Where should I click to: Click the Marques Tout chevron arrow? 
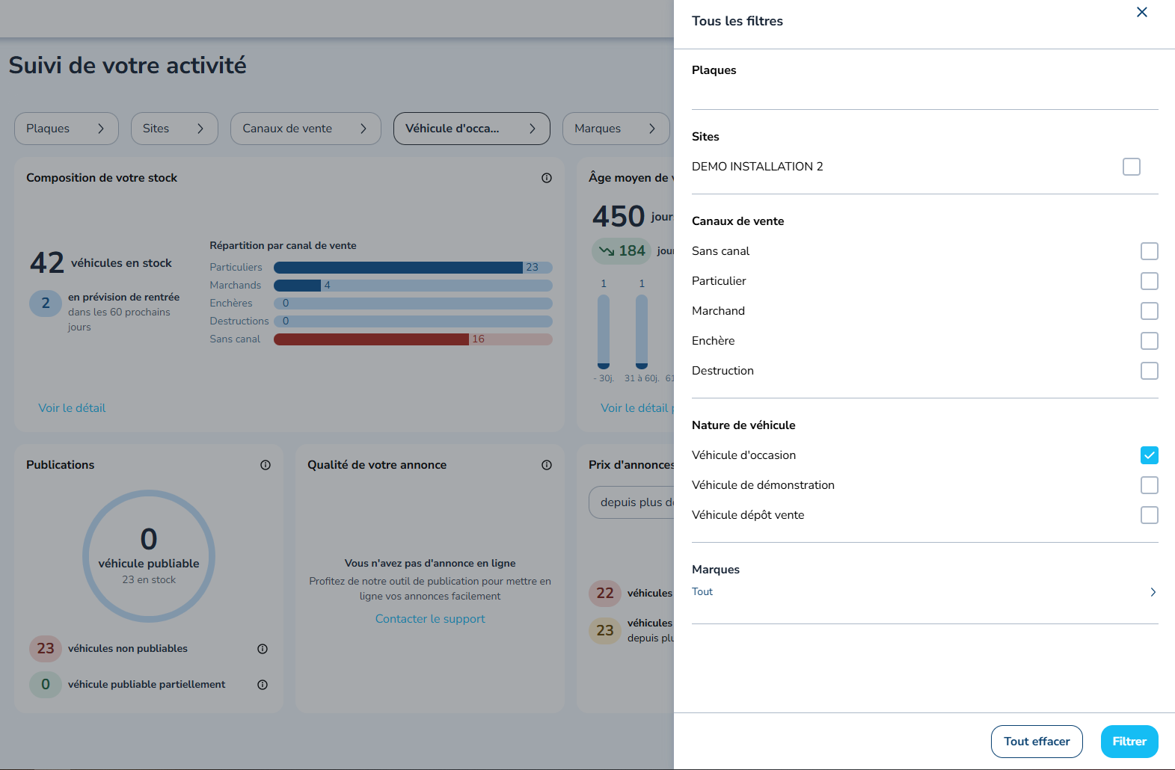pyautogui.click(x=1153, y=592)
